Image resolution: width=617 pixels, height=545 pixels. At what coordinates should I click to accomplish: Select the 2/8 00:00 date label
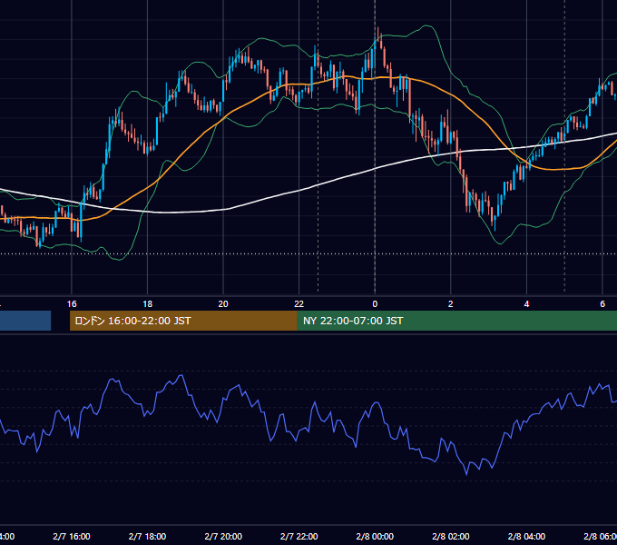pos(375,536)
